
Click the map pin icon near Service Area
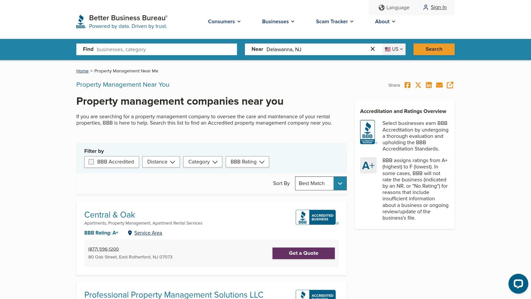130,233
